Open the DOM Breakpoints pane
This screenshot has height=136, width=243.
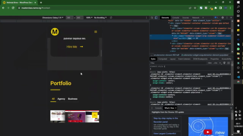200,59
